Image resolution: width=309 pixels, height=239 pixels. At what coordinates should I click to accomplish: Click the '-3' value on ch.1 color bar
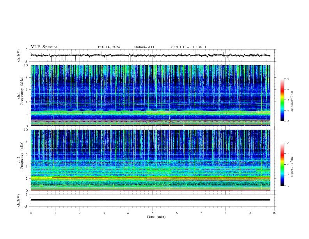(288, 78)
